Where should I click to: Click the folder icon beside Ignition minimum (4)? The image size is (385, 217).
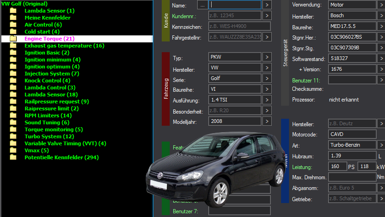[x=13, y=60]
